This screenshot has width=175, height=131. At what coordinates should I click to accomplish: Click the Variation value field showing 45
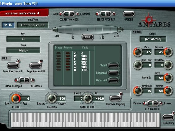point(159,52)
